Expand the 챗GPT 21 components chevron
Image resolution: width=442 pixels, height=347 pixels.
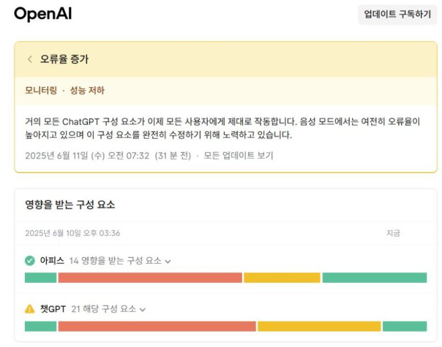pos(143,310)
